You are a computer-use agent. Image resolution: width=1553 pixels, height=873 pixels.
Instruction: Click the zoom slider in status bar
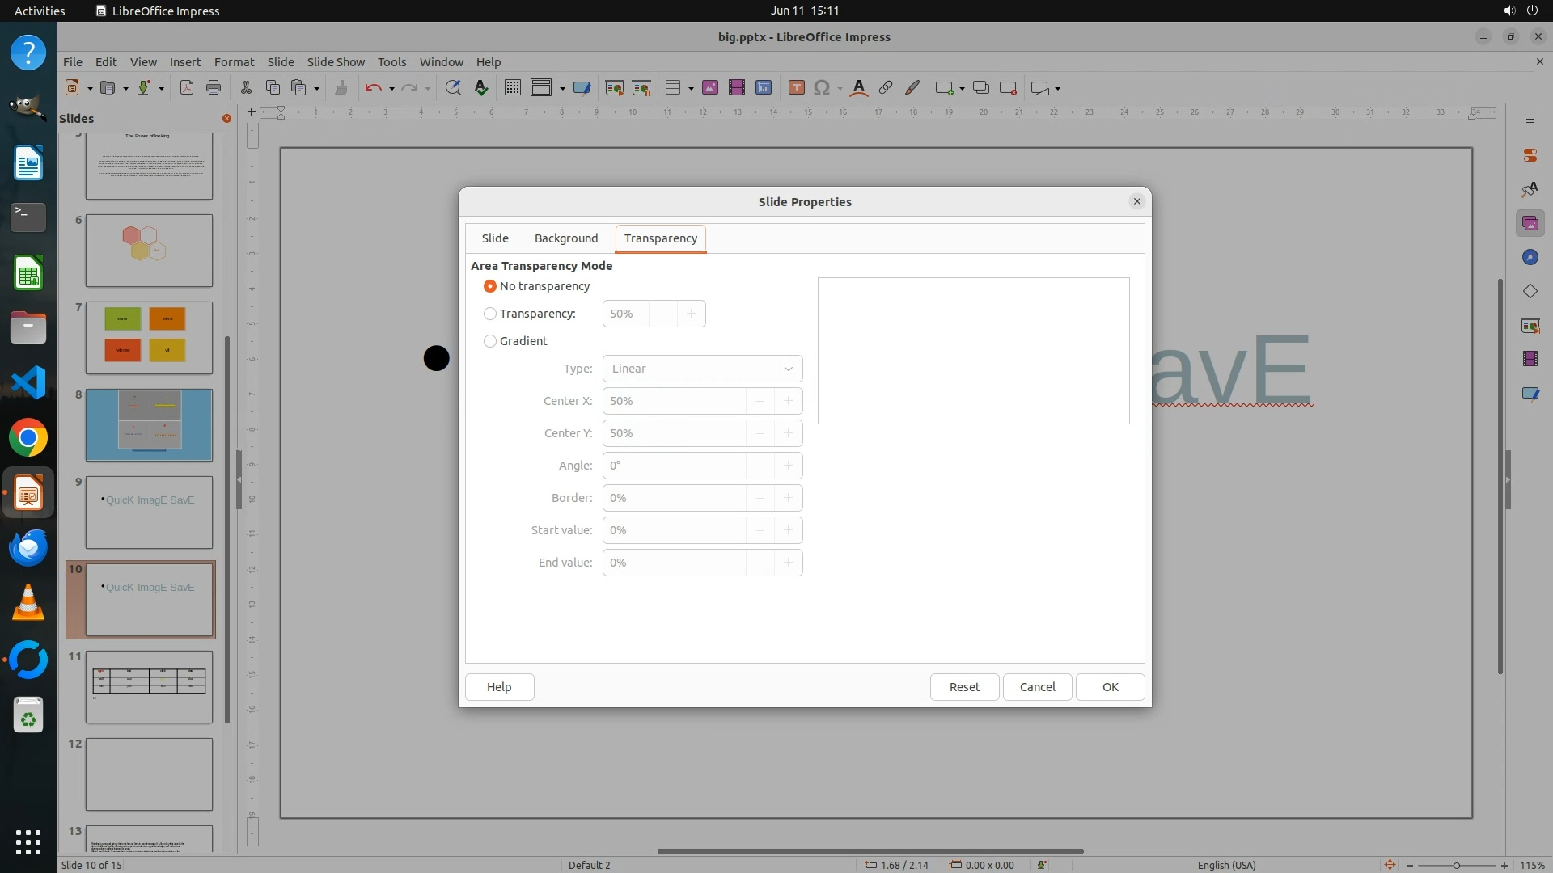pyautogui.click(x=1456, y=865)
